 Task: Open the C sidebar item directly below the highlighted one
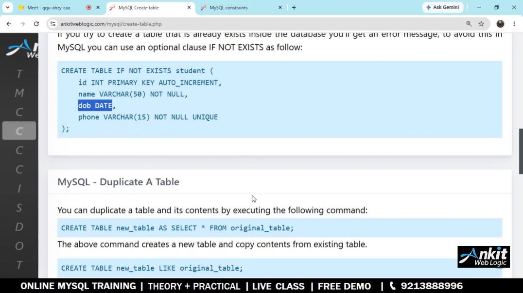point(19,150)
